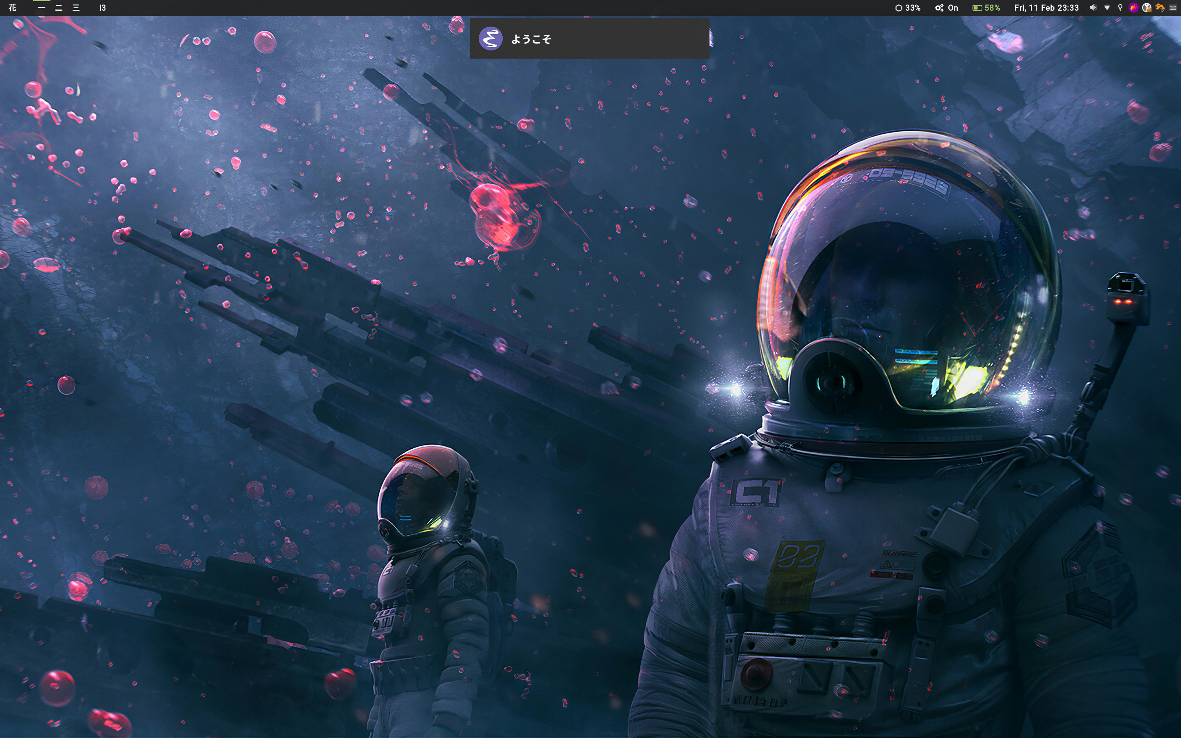This screenshot has width=1181, height=738.
Task: Click the Emacs icon in the notification
Action: 491,39
